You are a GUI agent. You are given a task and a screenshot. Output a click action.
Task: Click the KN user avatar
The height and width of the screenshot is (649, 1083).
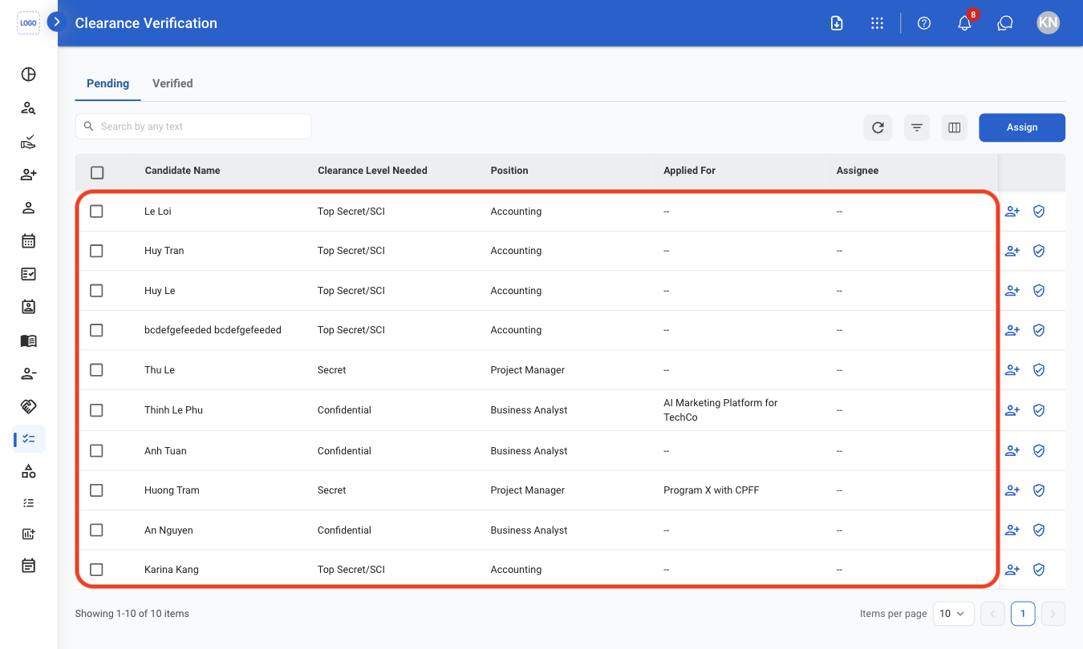[x=1048, y=23]
